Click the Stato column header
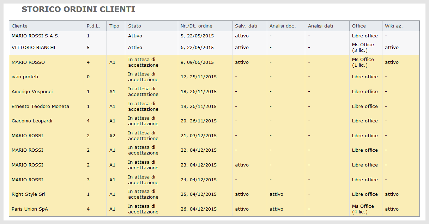The height and width of the screenshot is (224, 429). pos(152,26)
